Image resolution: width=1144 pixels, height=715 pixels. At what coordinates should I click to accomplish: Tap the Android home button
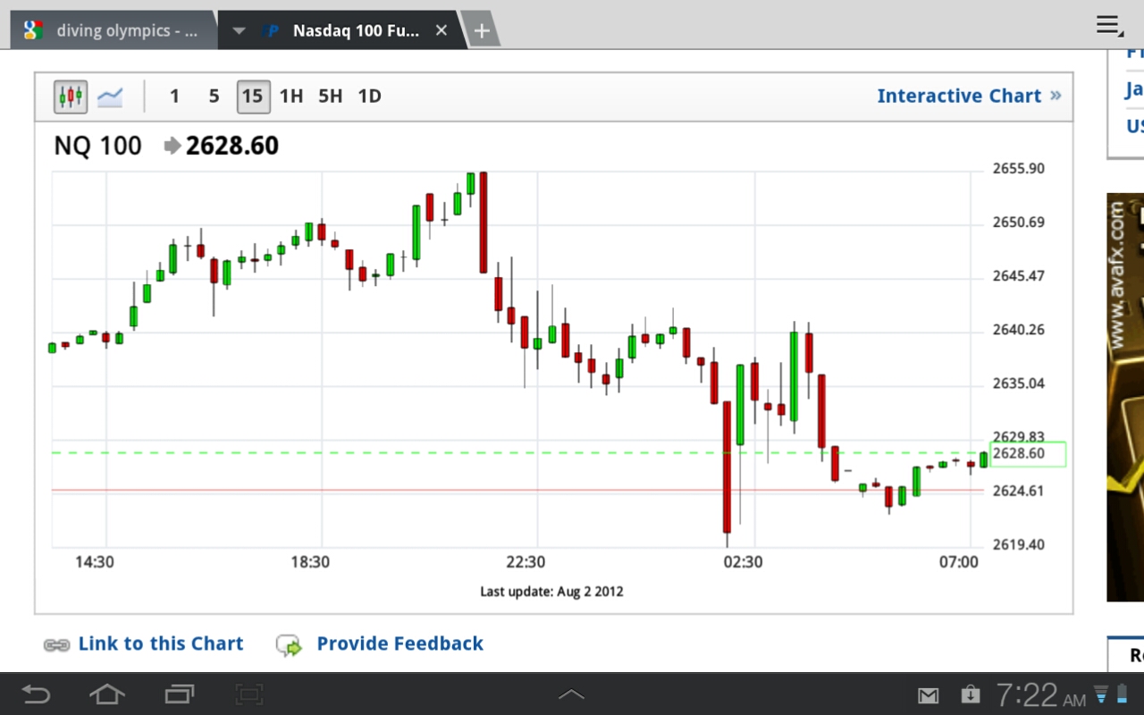click(106, 694)
